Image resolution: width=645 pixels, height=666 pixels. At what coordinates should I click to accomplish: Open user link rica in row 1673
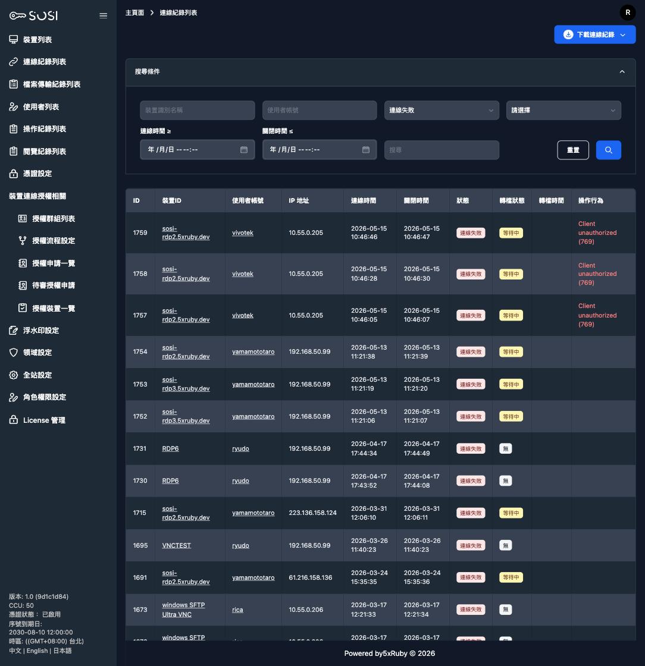click(x=237, y=610)
